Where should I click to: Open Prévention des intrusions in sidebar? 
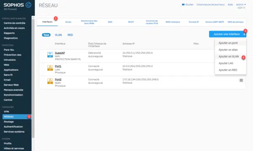pyautogui.click(x=13, y=57)
